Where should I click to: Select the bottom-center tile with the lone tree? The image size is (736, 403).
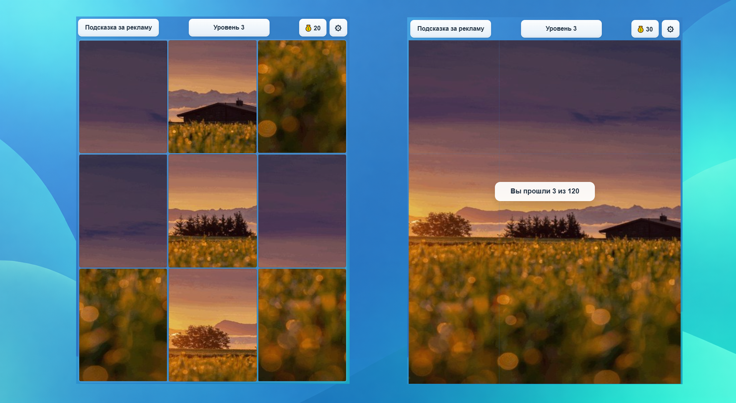click(x=212, y=325)
